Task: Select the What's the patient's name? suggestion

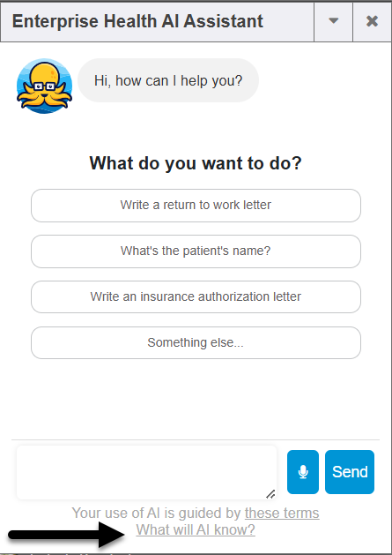Action: 196,251
